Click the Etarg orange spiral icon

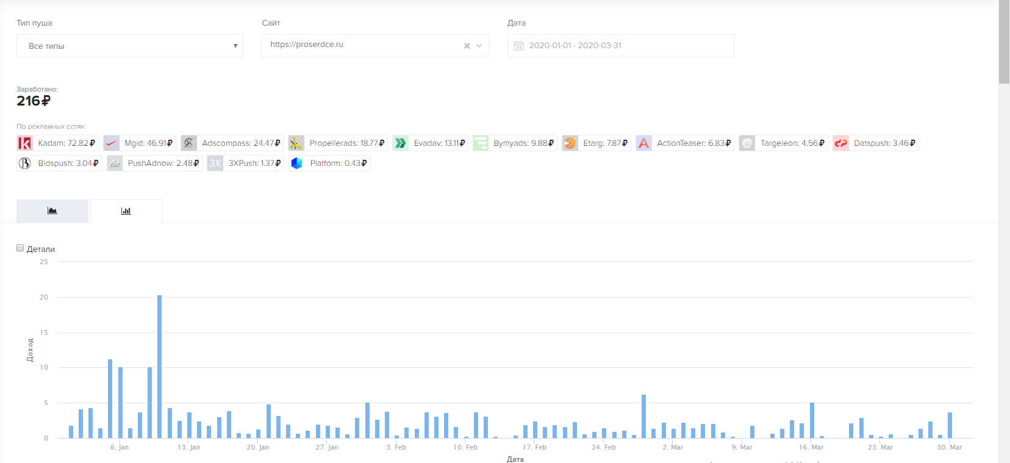(x=570, y=143)
